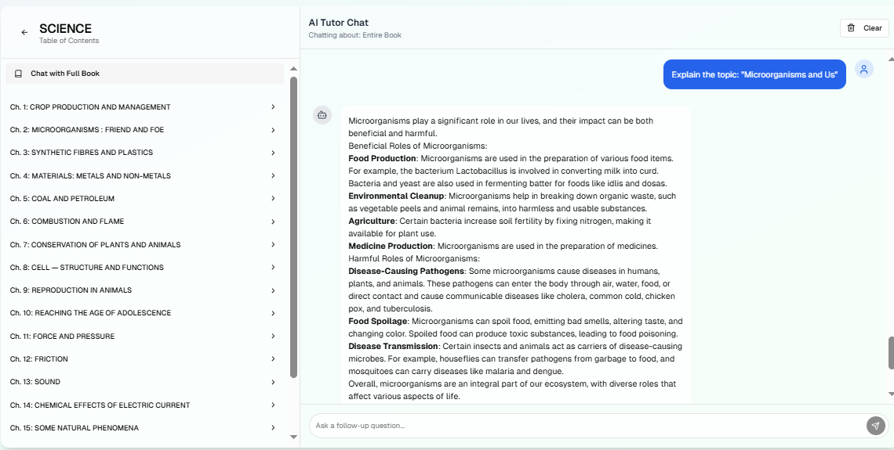Click the user message bubble about Microorganisms

754,74
